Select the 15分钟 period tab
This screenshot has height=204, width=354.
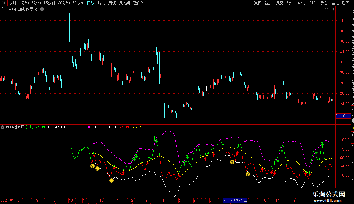point(49,3)
